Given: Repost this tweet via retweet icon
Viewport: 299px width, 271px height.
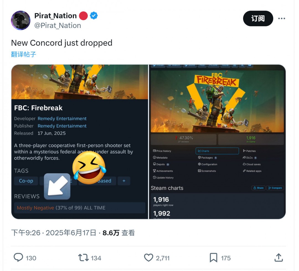Looking at the screenshot, I should point(83,258).
